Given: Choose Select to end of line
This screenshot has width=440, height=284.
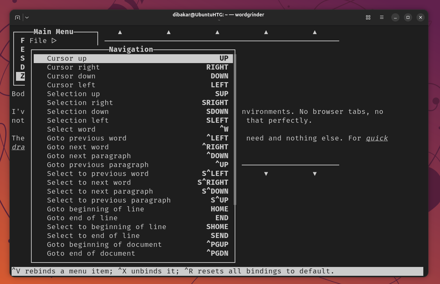Looking at the screenshot, I should 133,236.
